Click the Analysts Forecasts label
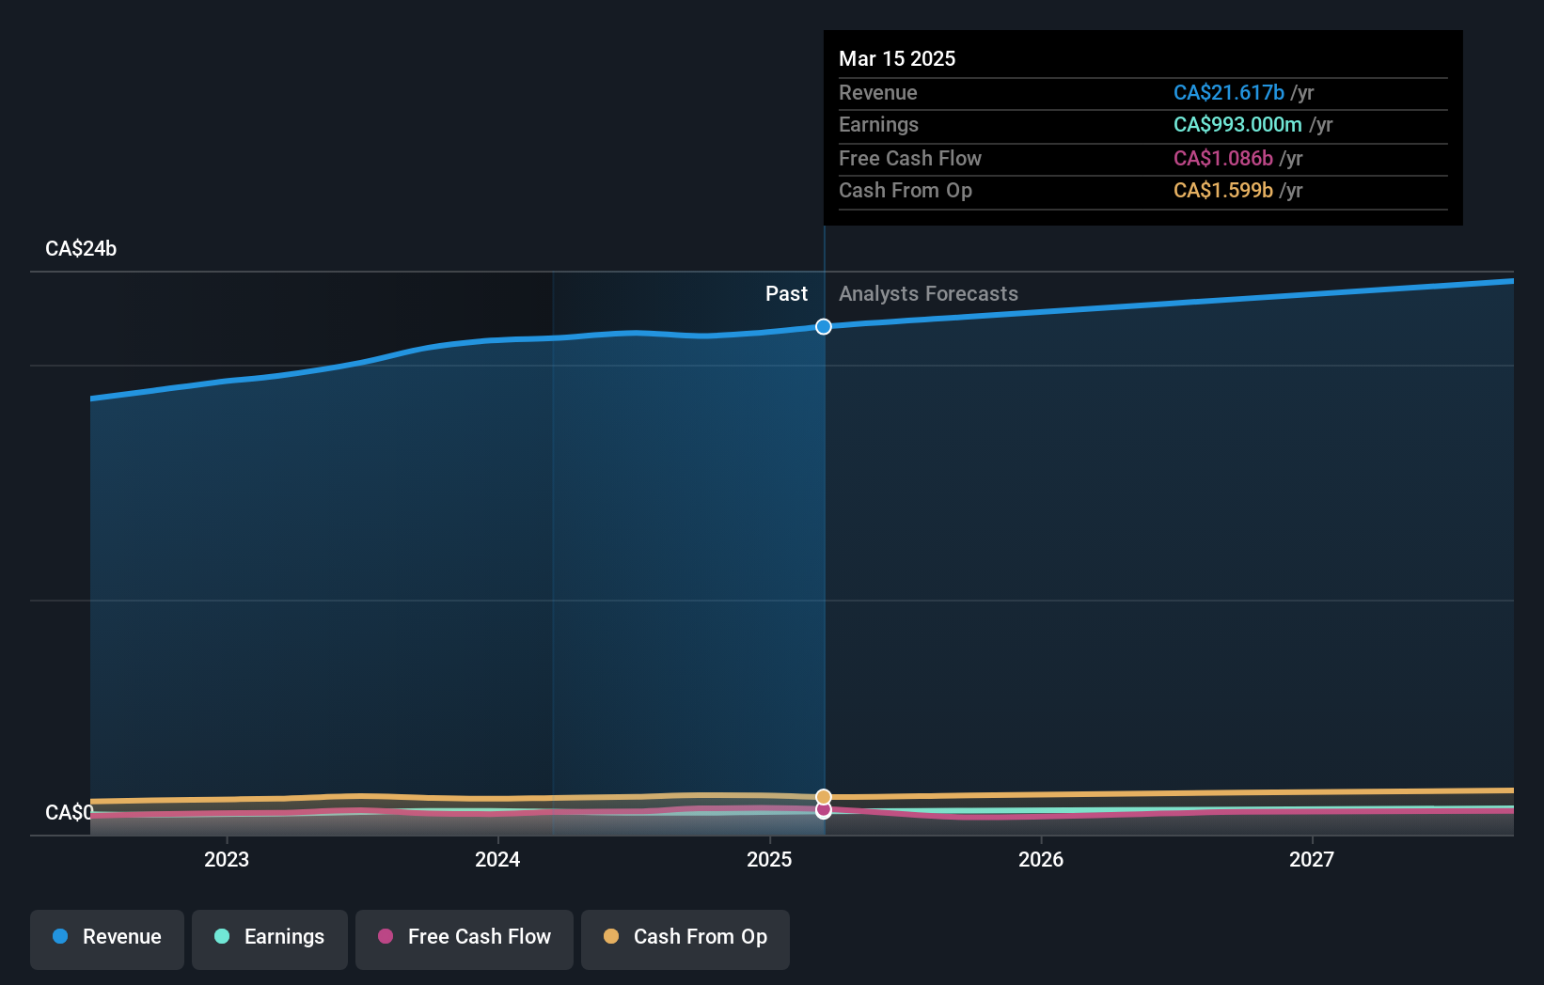This screenshot has height=985, width=1544. pyautogui.click(x=928, y=293)
